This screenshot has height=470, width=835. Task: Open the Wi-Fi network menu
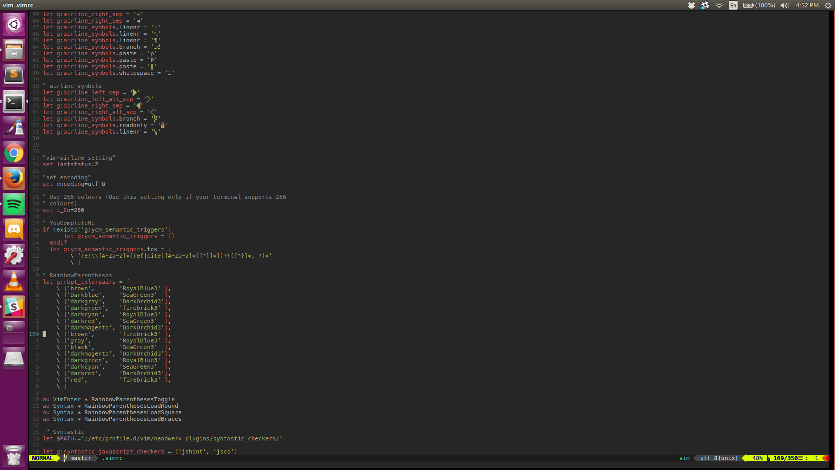719,6
